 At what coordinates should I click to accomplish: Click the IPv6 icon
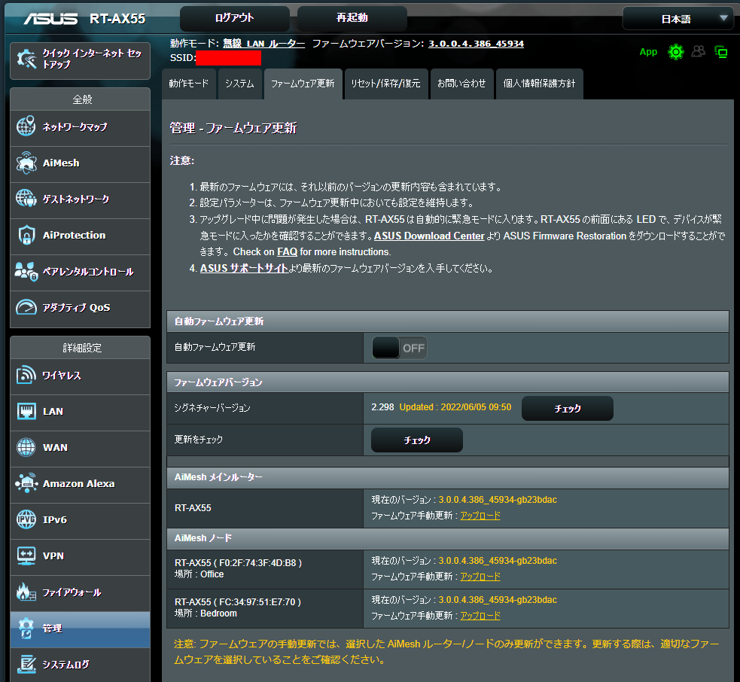pos(26,519)
